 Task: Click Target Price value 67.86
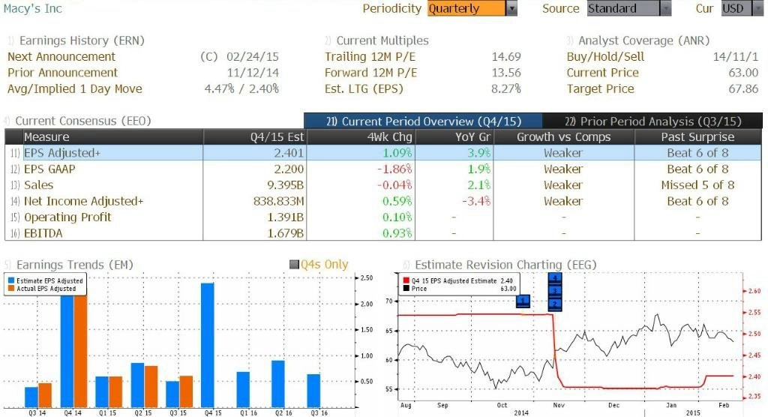(x=743, y=89)
